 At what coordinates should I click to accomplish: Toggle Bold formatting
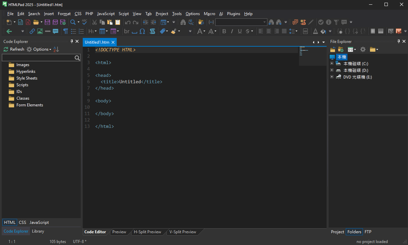tap(224, 31)
